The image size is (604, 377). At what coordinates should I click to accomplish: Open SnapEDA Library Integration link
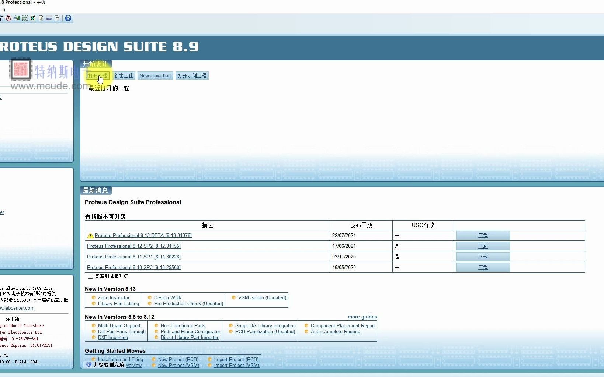(x=265, y=325)
